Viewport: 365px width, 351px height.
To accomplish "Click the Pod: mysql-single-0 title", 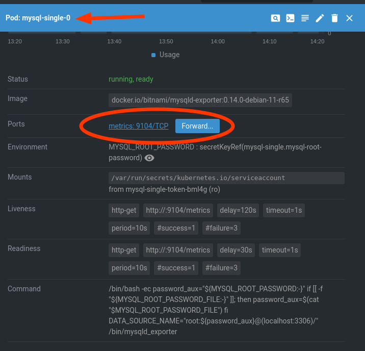I will [x=38, y=18].
